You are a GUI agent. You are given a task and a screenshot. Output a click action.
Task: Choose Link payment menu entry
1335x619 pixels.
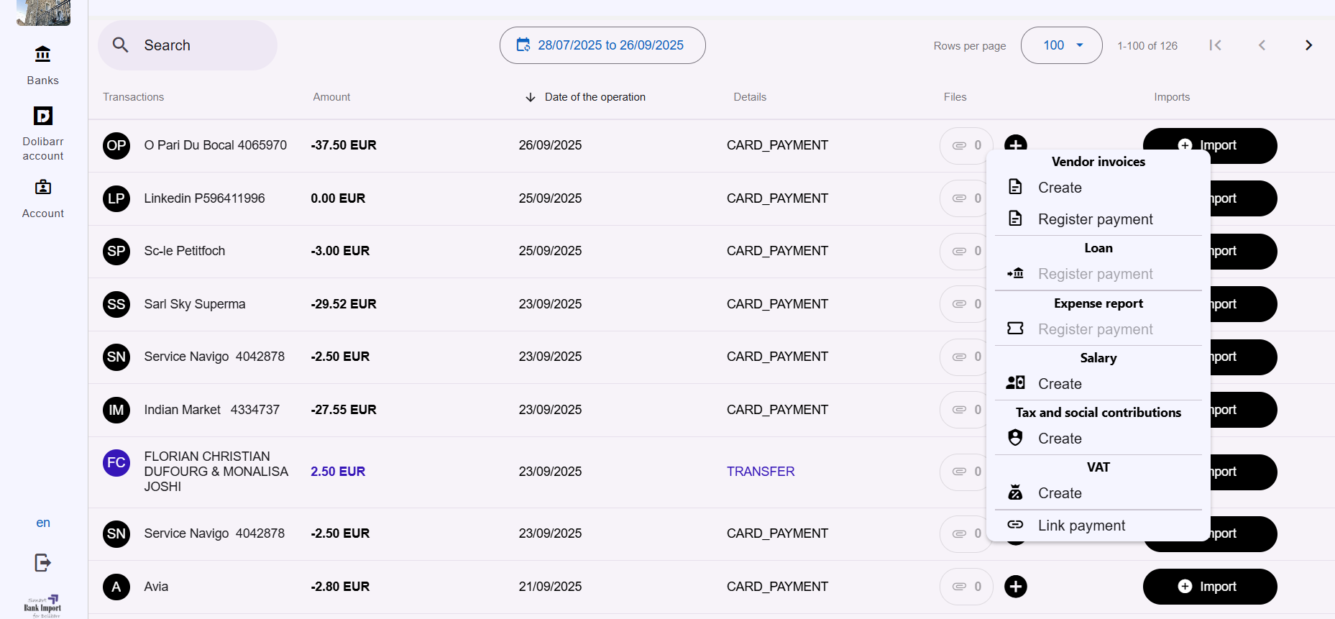[x=1081, y=526]
